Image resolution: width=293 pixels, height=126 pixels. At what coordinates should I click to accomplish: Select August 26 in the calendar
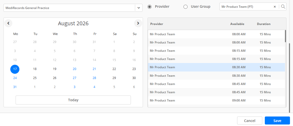tap(55, 78)
